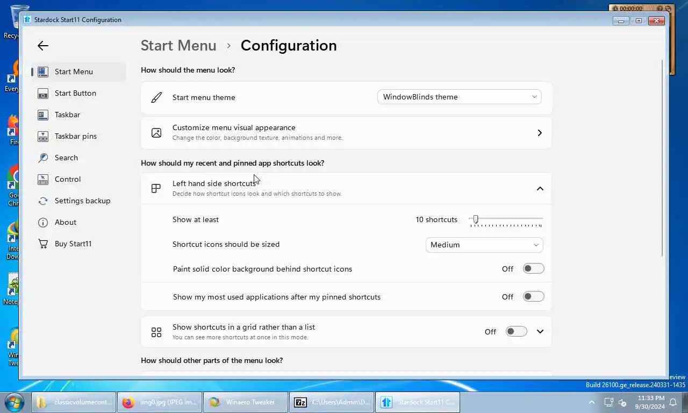Screen dimensions: 688x413
Task: Toggle Show shortcuts in a grid switch
Action: [x=516, y=332]
